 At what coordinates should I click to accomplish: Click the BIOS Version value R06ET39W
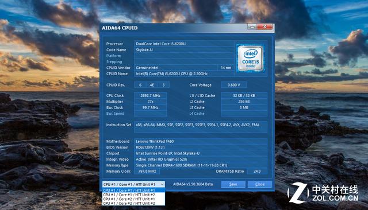point(201,147)
